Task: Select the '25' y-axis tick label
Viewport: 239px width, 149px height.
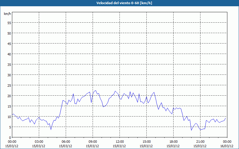Action: pyautogui.click(x=9, y=86)
